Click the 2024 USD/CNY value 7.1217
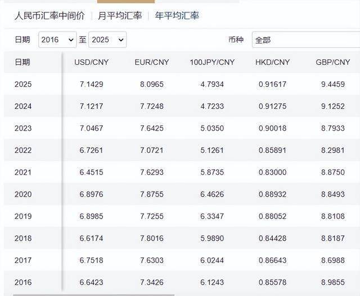The image size is (360, 296). [91, 107]
